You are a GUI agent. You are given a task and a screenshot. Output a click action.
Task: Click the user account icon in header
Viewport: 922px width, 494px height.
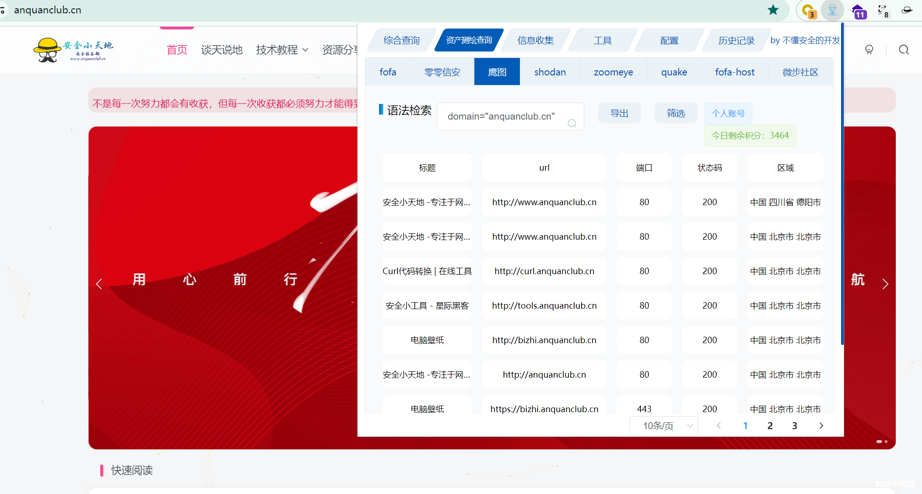coord(869,49)
